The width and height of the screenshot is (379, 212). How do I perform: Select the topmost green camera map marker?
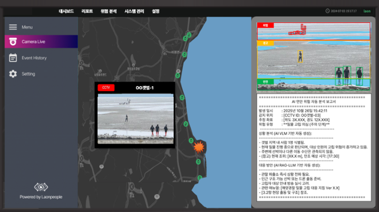(x=189, y=35)
